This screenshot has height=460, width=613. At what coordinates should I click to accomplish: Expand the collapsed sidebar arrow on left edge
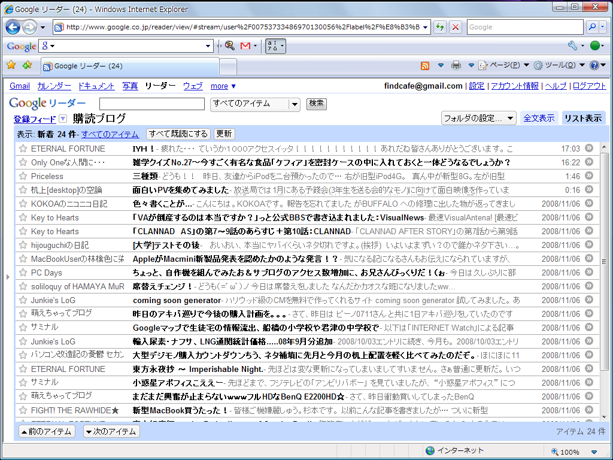coord(8,277)
